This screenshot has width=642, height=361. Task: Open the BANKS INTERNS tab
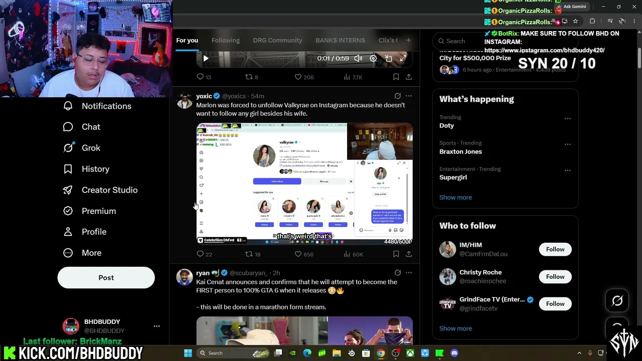point(340,40)
